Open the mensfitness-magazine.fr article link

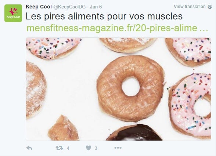click(117, 28)
